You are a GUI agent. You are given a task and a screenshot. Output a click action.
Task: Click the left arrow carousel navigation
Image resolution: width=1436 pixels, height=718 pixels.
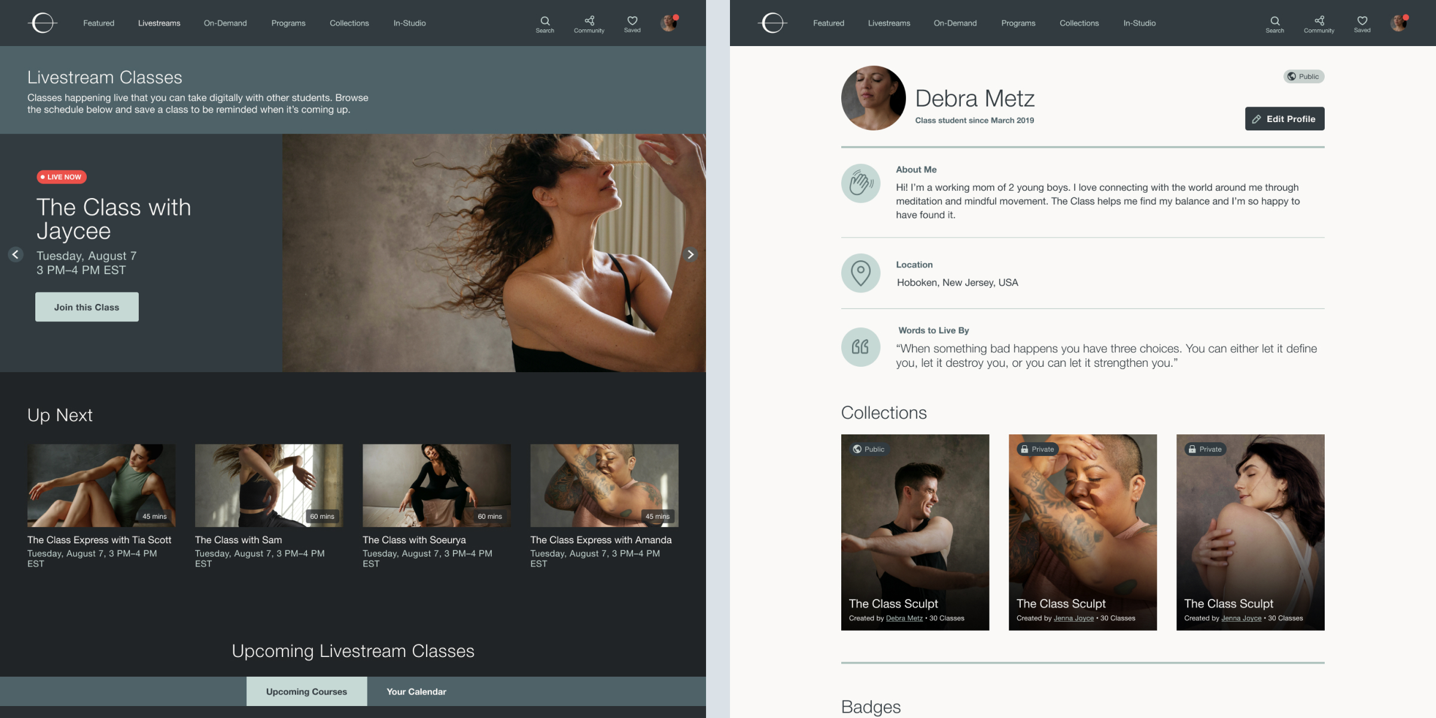point(14,255)
